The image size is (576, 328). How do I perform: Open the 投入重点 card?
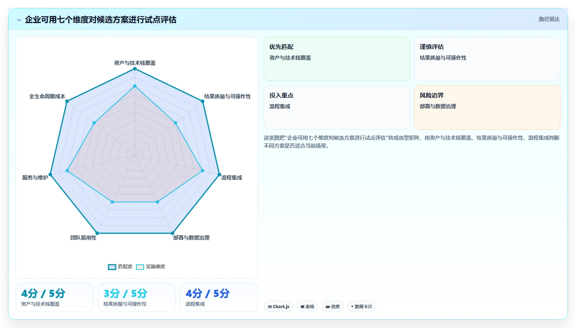click(x=337, y=107)
